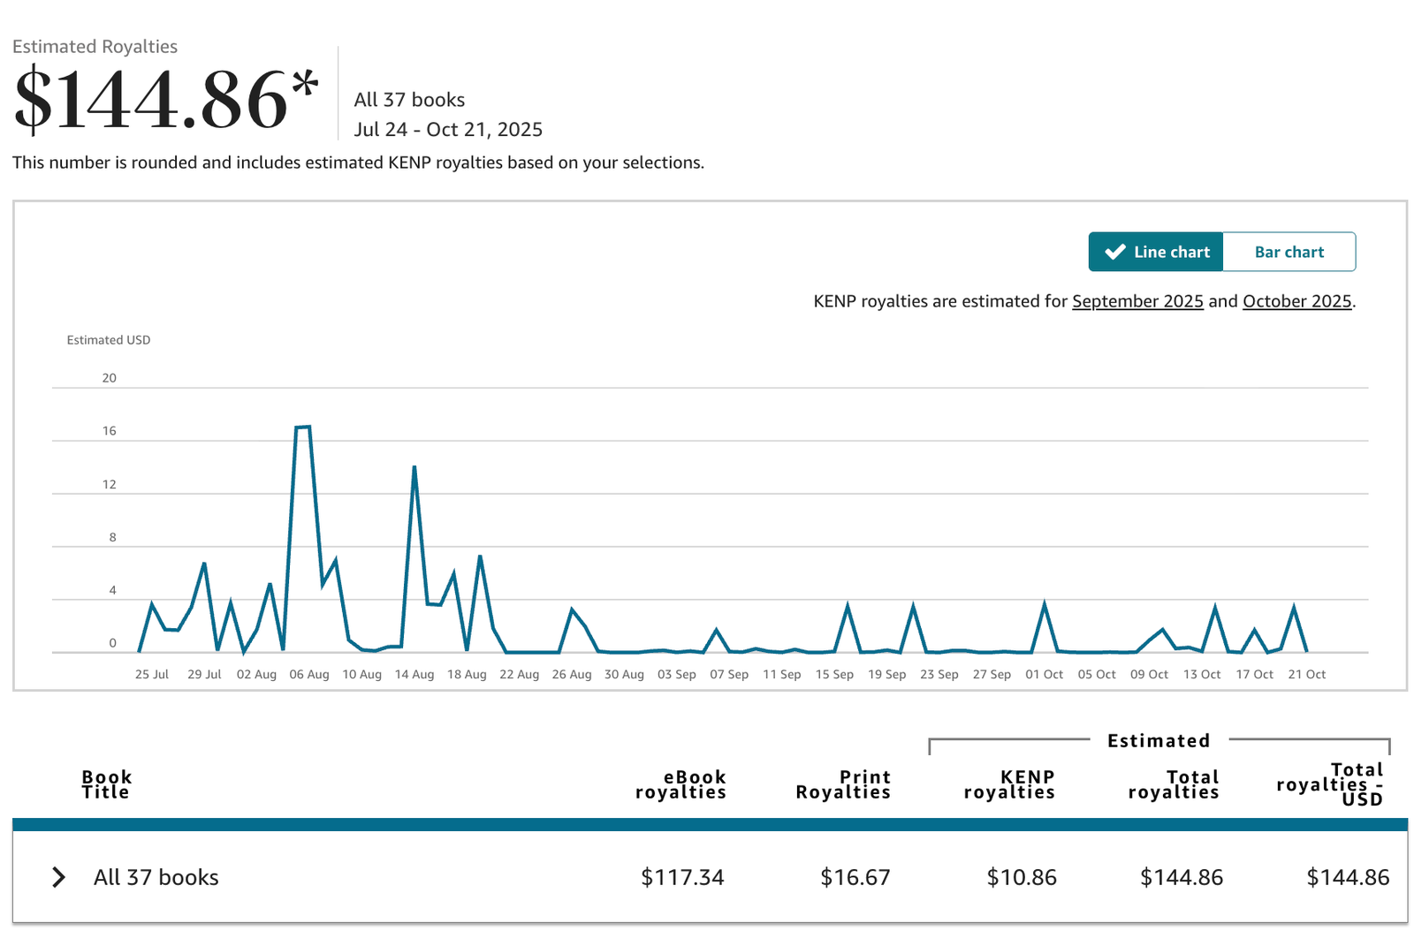The height and width of the screenshot is (931, 1414).
Task: Click the All 37 books row label
Action: (x=156, y=877)
